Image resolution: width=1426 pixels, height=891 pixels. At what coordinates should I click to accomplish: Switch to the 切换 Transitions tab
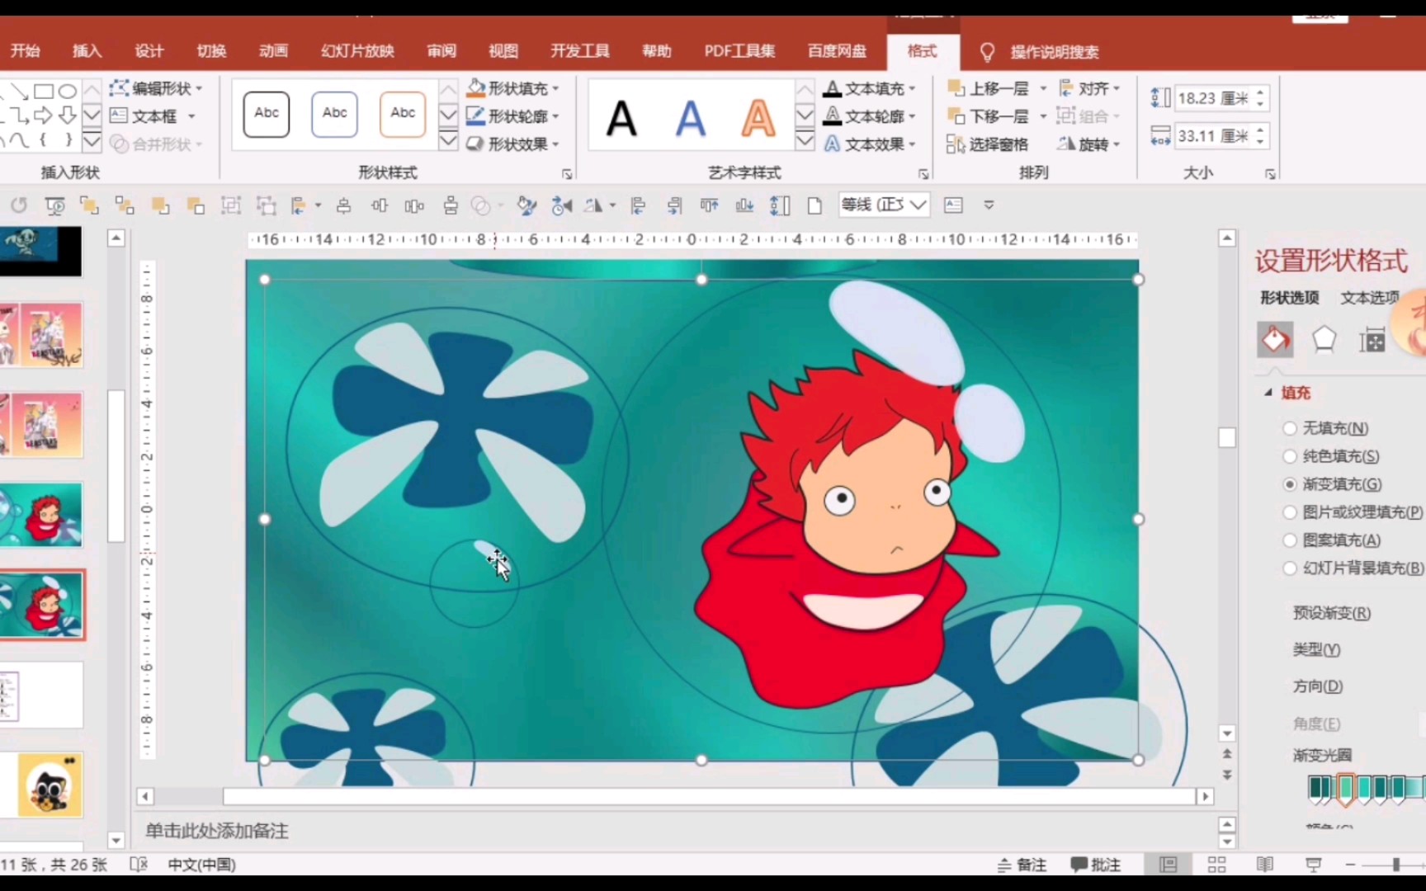tap(211, 51)
